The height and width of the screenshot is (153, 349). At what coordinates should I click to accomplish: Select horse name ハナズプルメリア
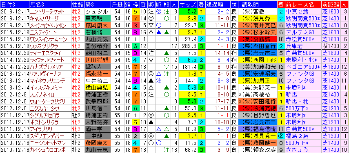click(46, 67)
